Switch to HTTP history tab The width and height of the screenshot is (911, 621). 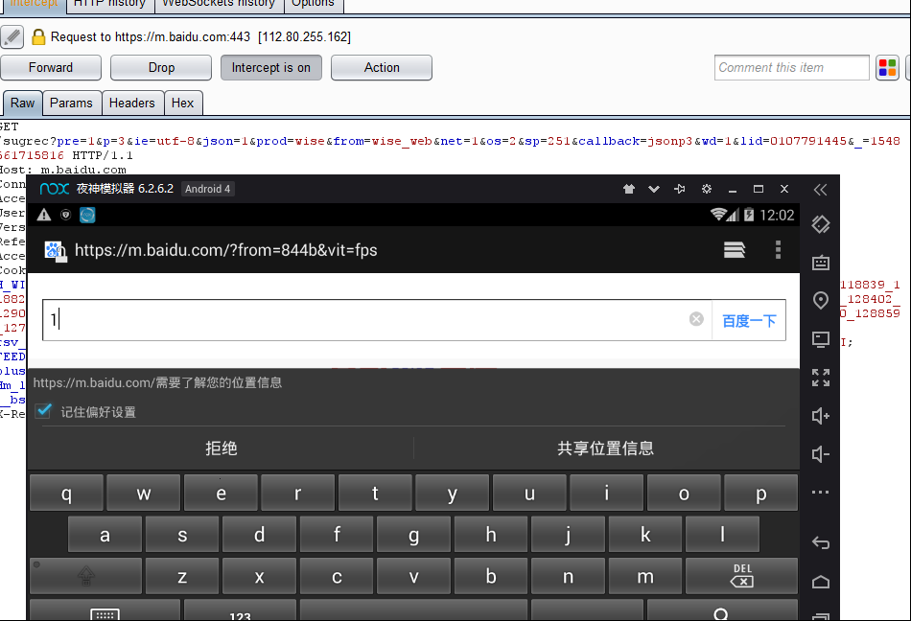(110, 4)
